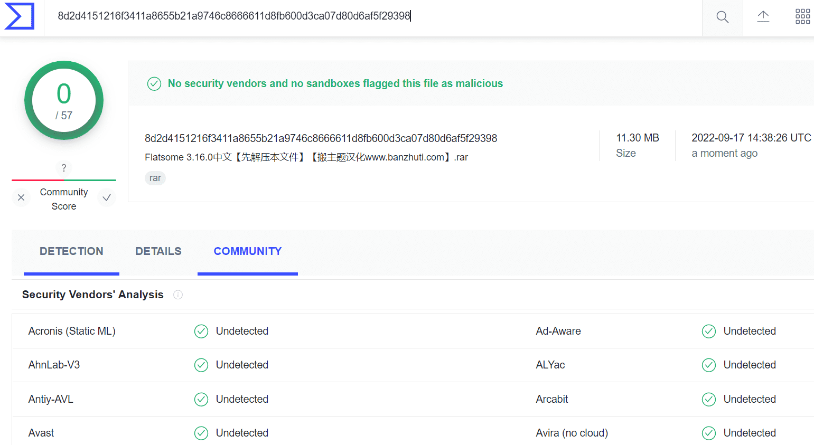Click the Security Vendors' Analysis heading
The image size is (814, 445).
93,295
